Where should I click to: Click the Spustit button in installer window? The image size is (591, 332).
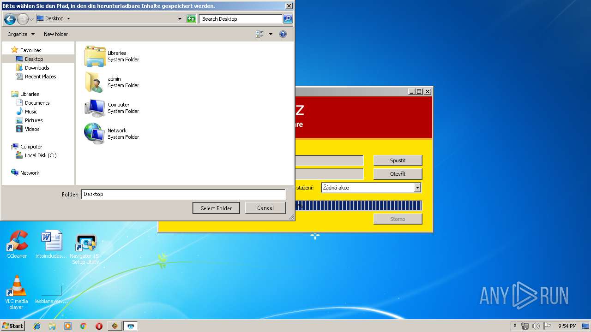click(398, 160)
